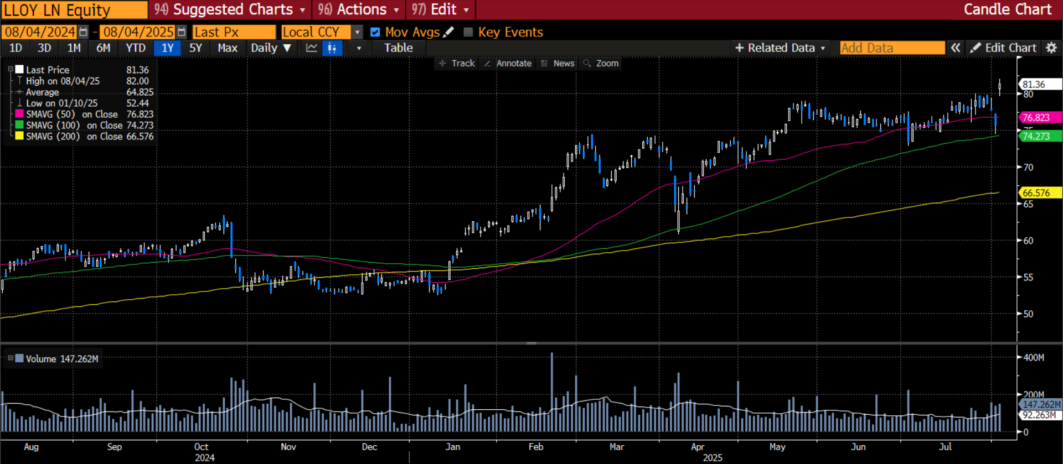
Task: Edit moving averages with the pencil icon
Action: tap(448, 32)
